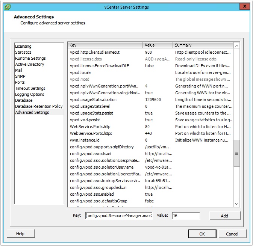This screenshot has height=246, width=253.
Task: Sort by the Key column header
Action: click(105, 45)
